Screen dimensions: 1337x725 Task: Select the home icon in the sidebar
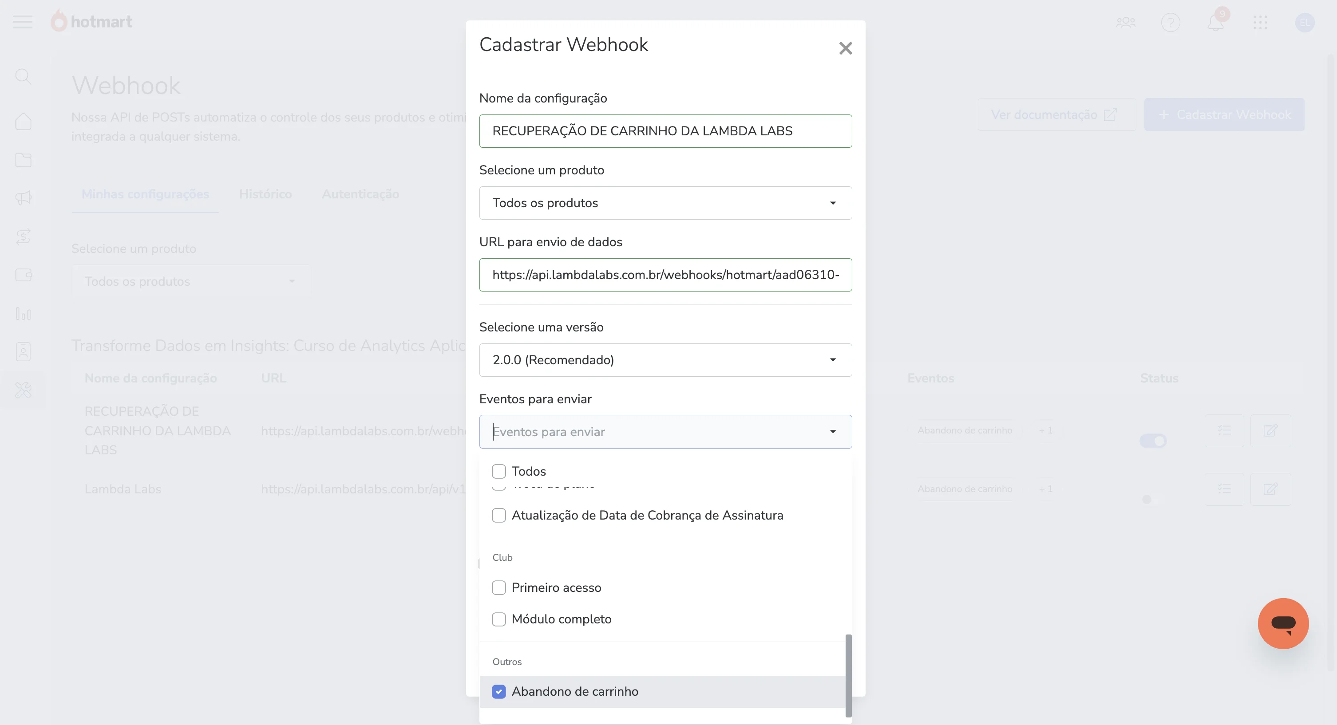pos(24,121)
